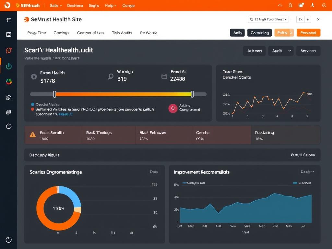
Task: Open the grid table icon in sidebar
Action: 9,34
